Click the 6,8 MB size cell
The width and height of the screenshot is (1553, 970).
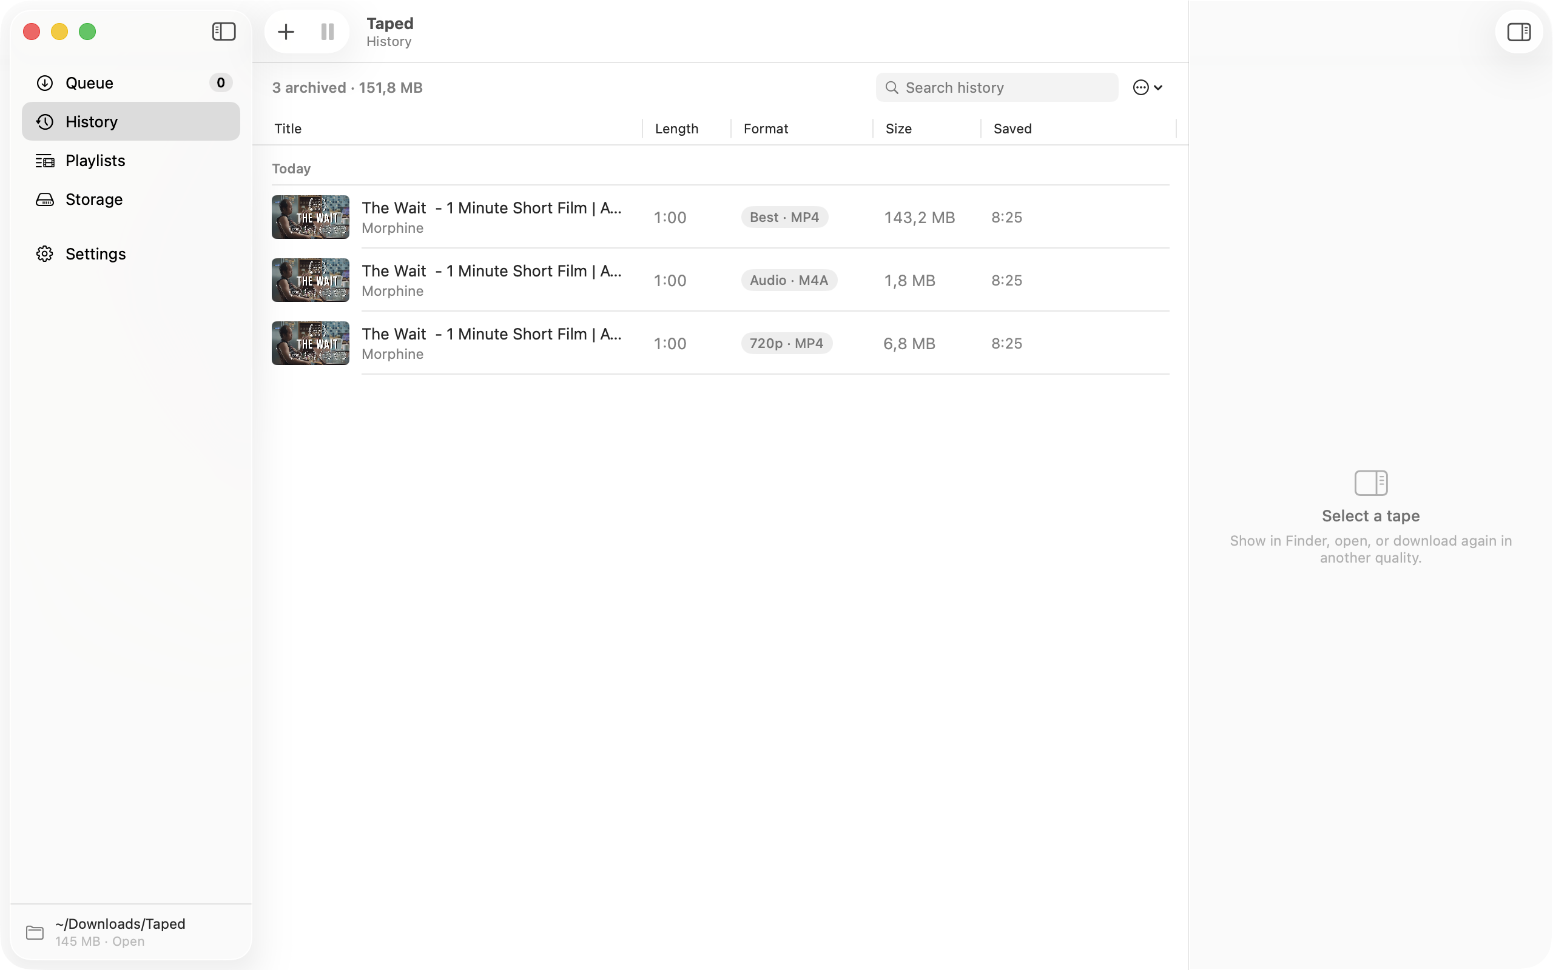(x=909, y=344)
